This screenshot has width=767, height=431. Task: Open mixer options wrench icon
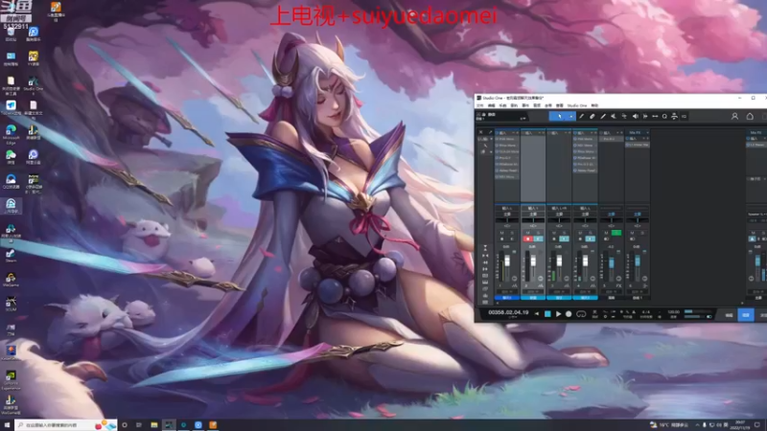(x=490, y=132)
